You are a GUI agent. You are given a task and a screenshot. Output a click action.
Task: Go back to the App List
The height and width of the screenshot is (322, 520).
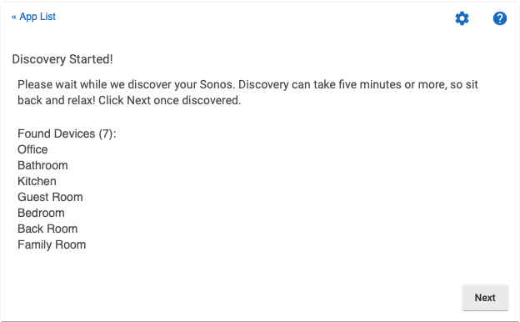click(x=33, y=17)
